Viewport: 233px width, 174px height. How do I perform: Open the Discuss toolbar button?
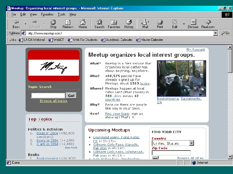coord(193,24)
